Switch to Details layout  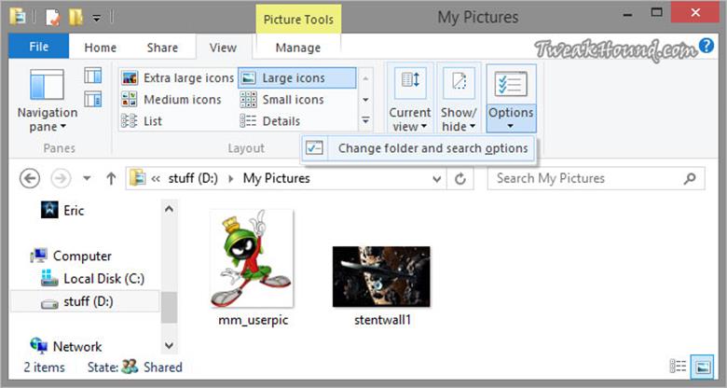click(270, 121)
